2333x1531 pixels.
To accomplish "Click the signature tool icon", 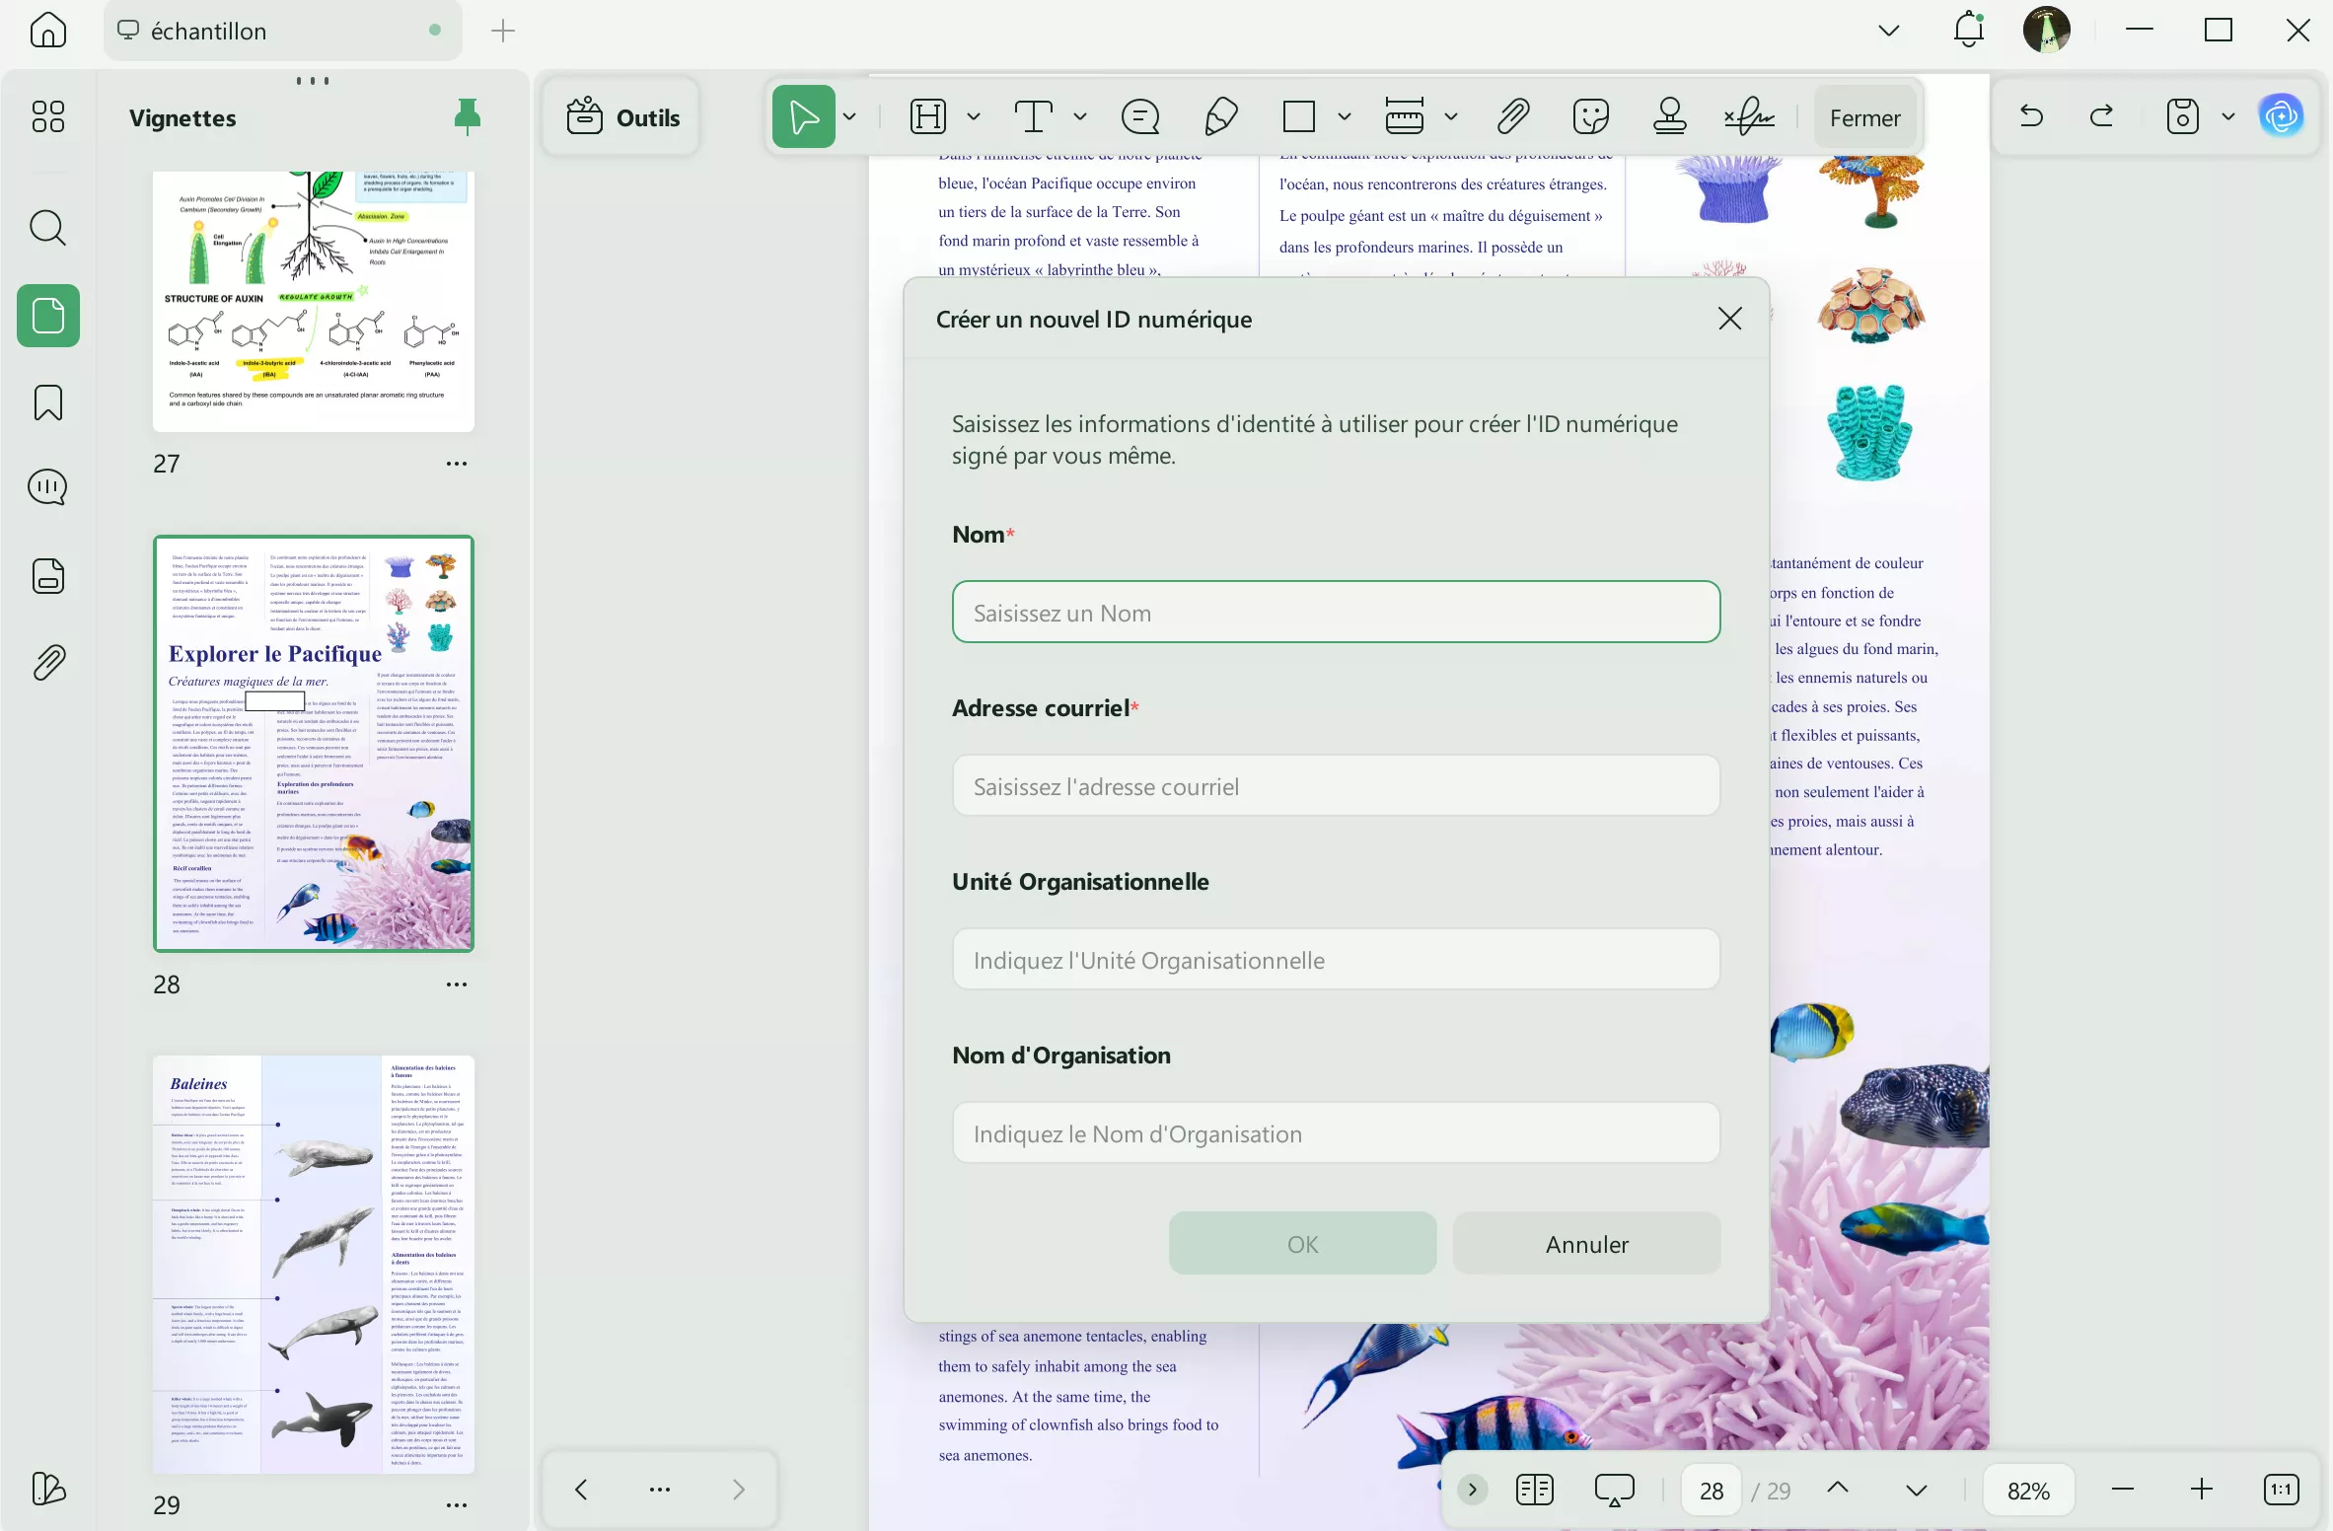I will tap(1749, 117).
